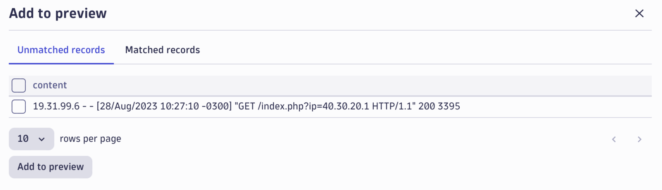Click the content column header

(50, 85)
